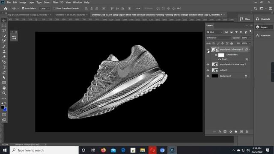The image size is (274, 154).
Task: Select the Move tool
Action: click(4, 20)
